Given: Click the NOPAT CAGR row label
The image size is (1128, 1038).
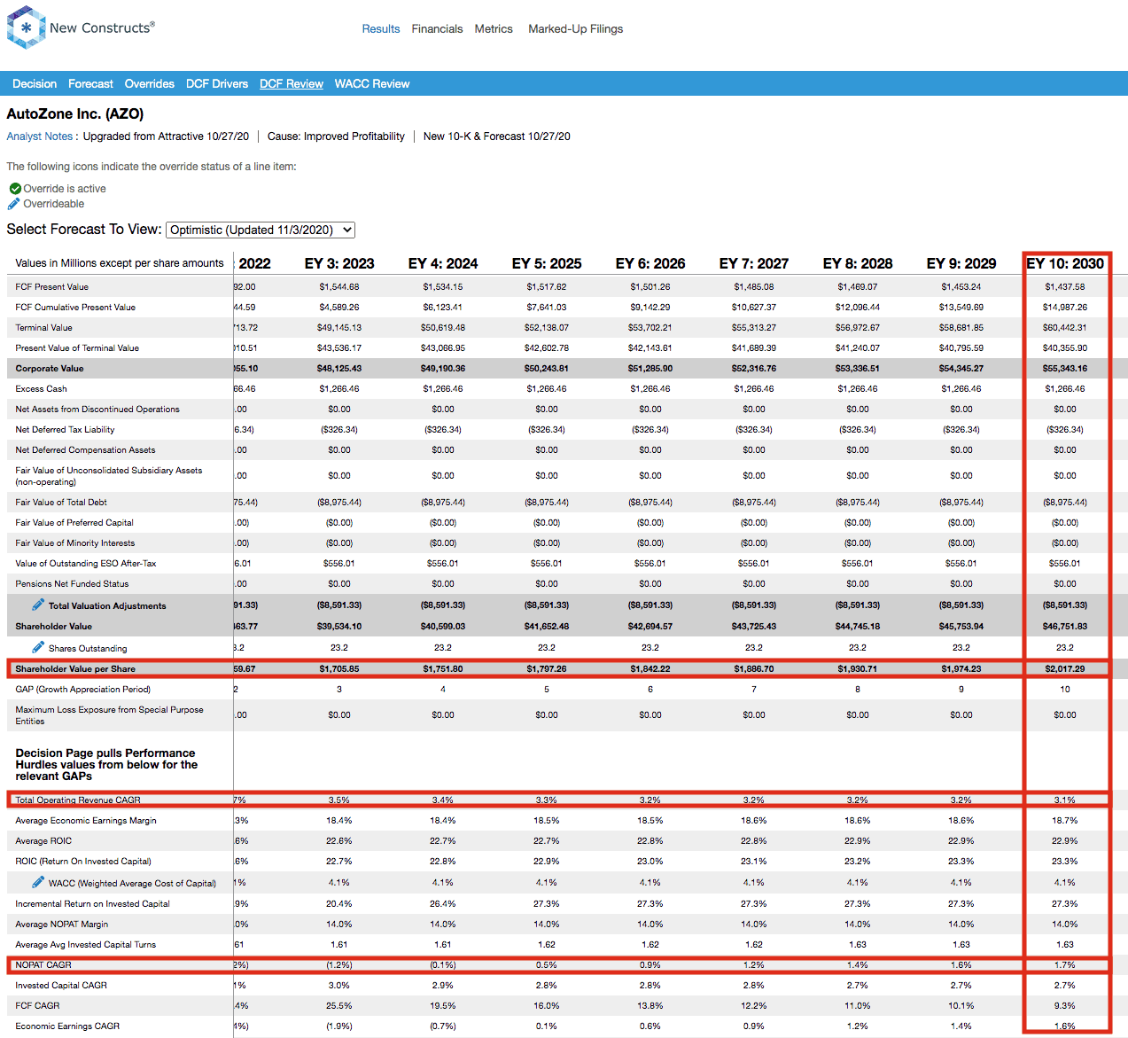Looking at the screenshot, I should coord(43,965).
